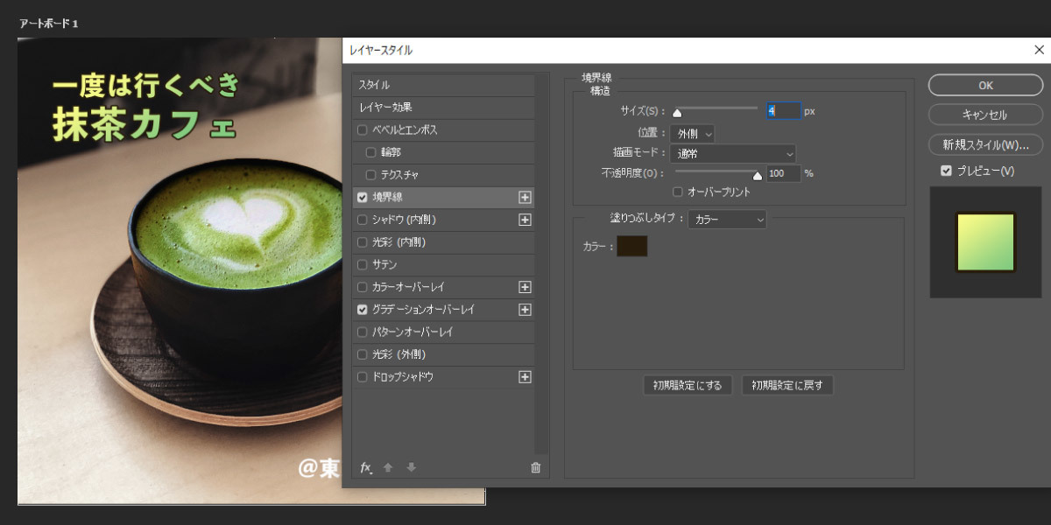Click the trash icon to delete effect
1051x525 pixels.
pyautogui.click(x=535, y=468)
